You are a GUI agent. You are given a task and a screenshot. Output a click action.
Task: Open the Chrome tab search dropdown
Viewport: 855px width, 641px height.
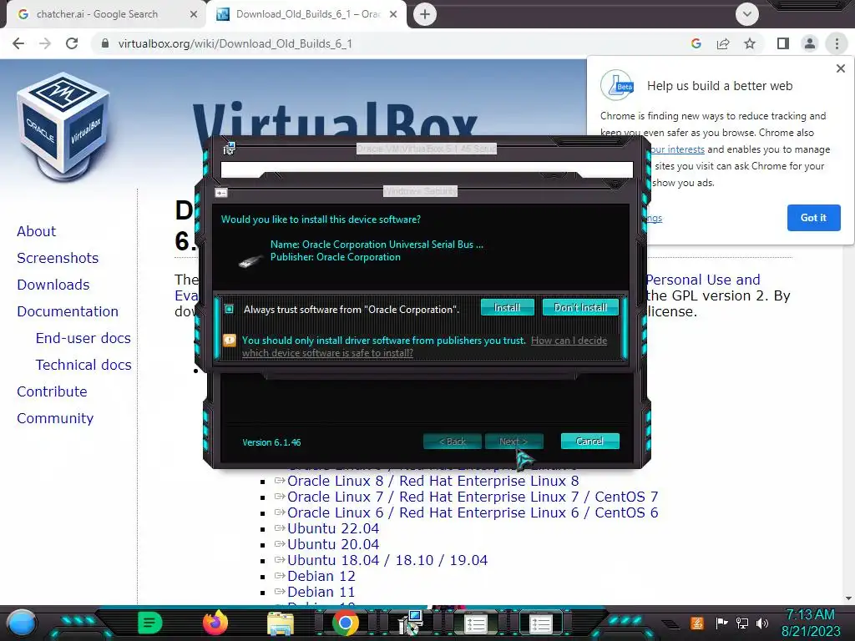coord(747,14)
